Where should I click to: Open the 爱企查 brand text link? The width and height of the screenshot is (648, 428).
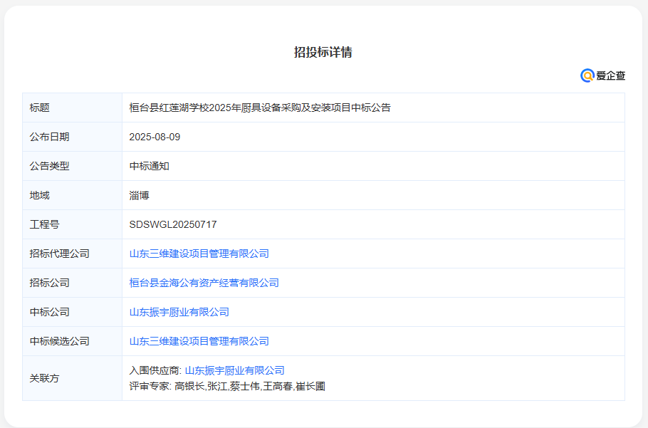click(x=611, y=75)
